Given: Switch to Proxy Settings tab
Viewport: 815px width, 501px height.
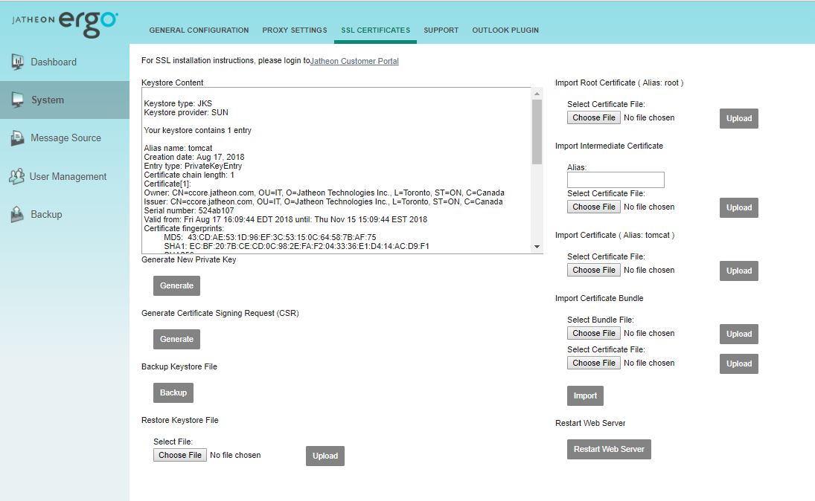Looking at the screenshot, I should tap(295, 30).
